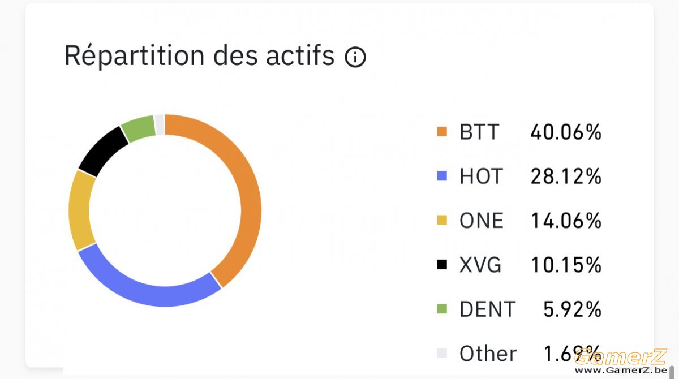Viewport: 679px width, 379px height.
Task: Open the GamerZ.be watermark link
Action: pos(621,362)
